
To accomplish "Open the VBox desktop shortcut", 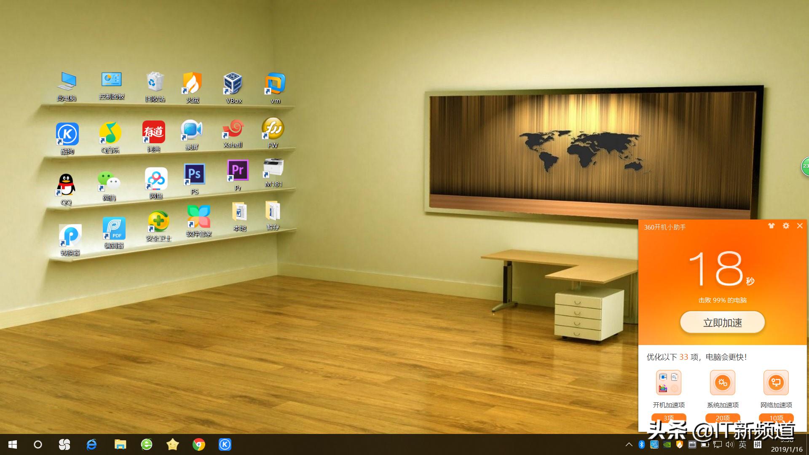I will tap(233, 84).
